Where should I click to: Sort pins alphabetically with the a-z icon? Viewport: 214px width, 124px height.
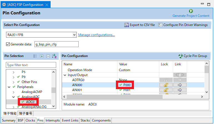tap(54, 56)
